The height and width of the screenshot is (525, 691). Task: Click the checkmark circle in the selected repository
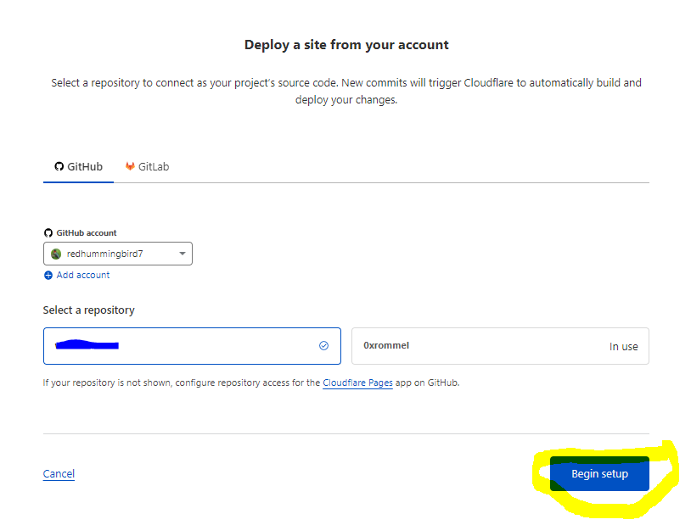tap(323, 346)
